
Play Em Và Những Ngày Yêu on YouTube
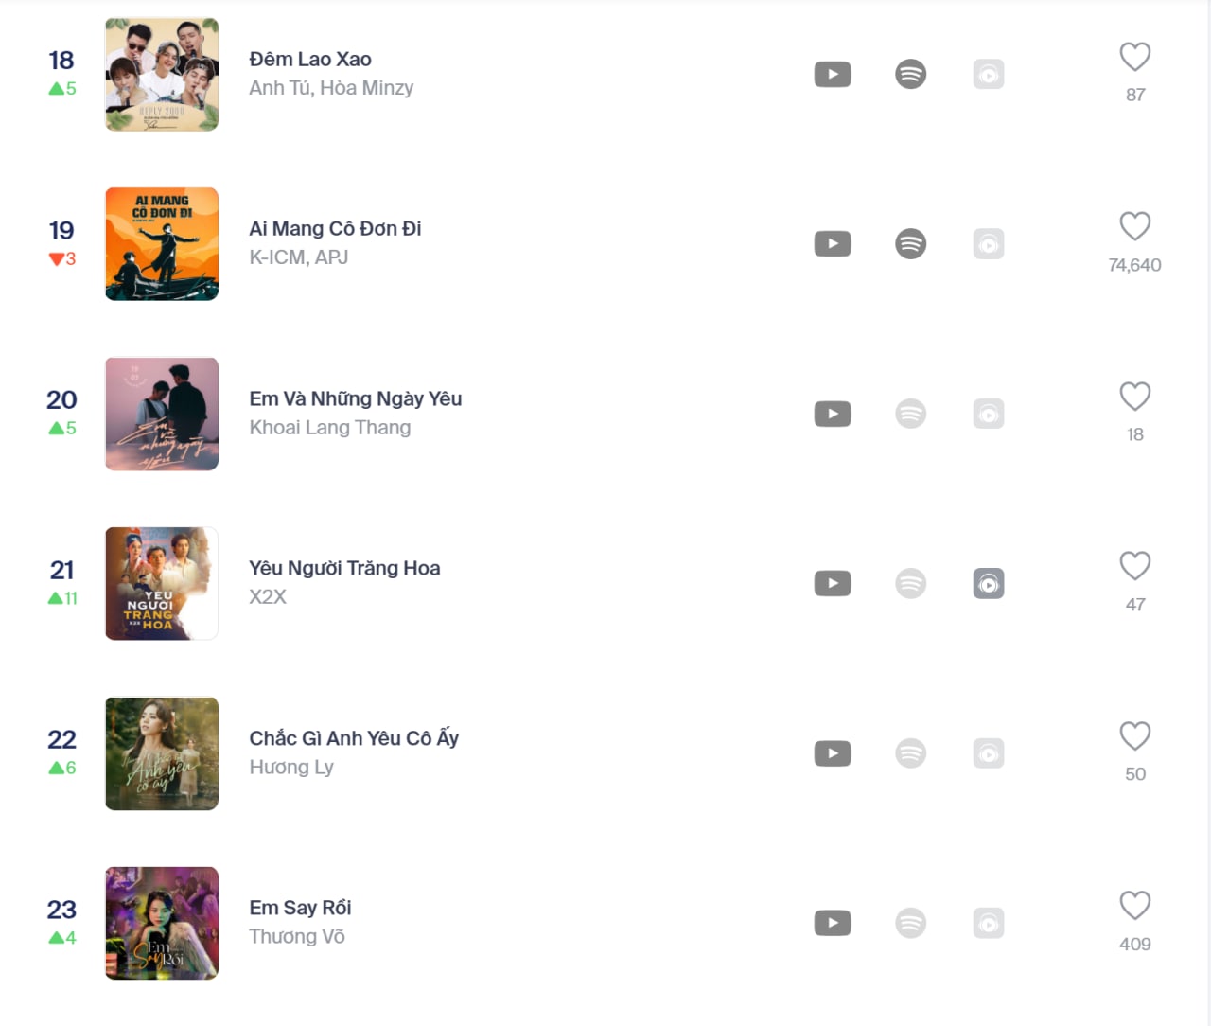click(x=833, y=414)
